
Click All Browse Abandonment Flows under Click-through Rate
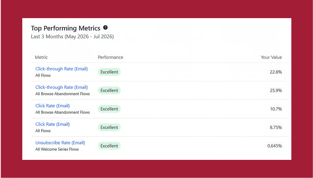pos(62,94)
